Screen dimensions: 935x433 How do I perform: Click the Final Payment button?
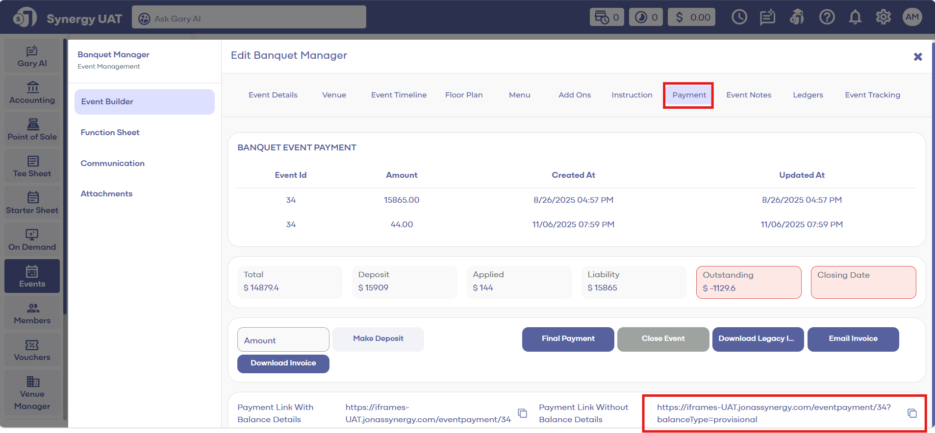tap(568, 339)
